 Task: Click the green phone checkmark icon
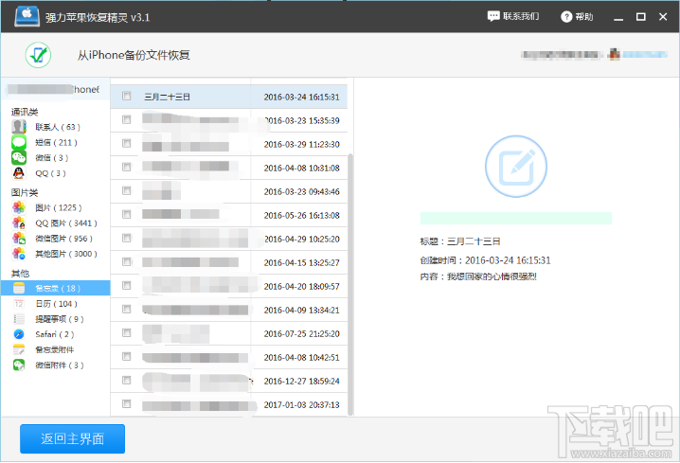[x=38, y=55]
